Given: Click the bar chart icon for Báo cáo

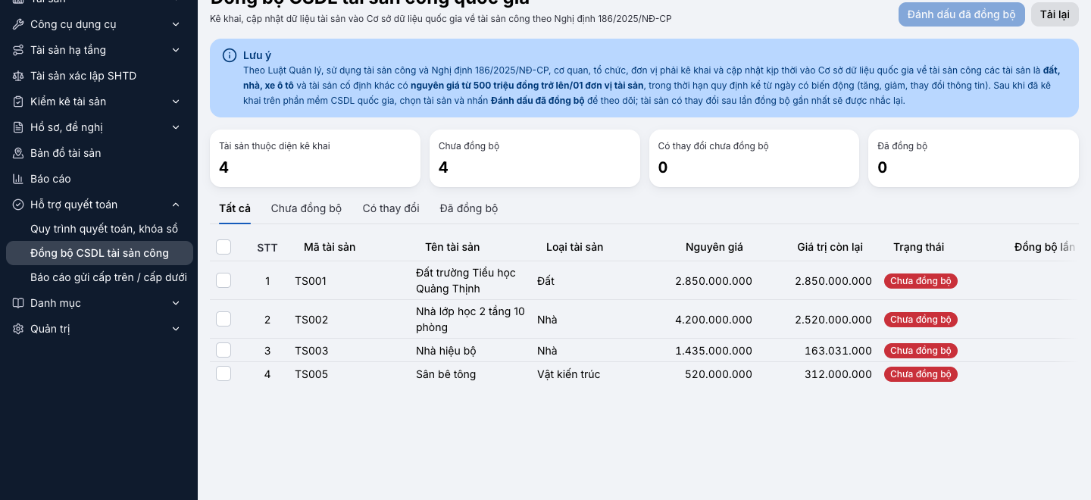Looking at the screenshot, I should 18,179.
